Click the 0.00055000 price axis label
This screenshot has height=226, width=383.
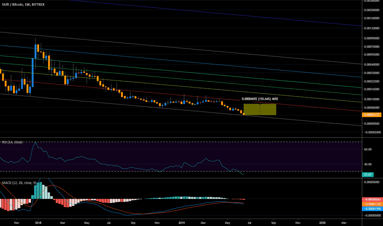click(372, 55)
